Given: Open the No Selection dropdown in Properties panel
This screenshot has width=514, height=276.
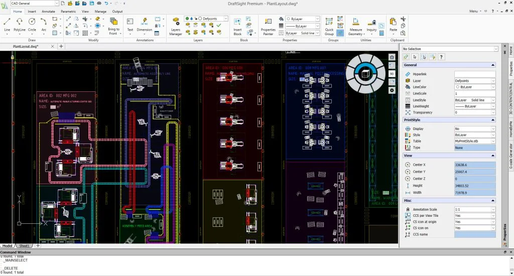Looking at the screenshot, I should [x=496, y=49].
